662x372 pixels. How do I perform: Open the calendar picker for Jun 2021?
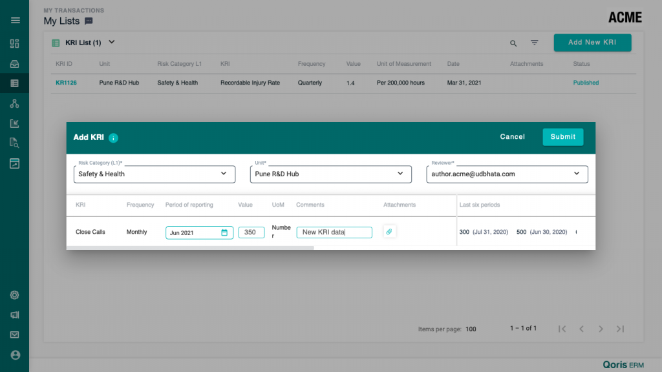[224, 232]
